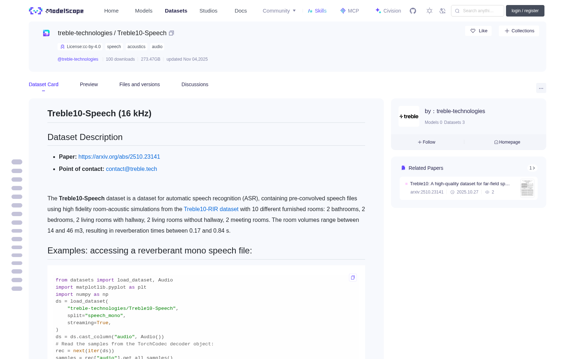The image size is (575, 359).
Task: Follow the treble-technologies organization
Action: pyautogui.click(x=427, y=142)
